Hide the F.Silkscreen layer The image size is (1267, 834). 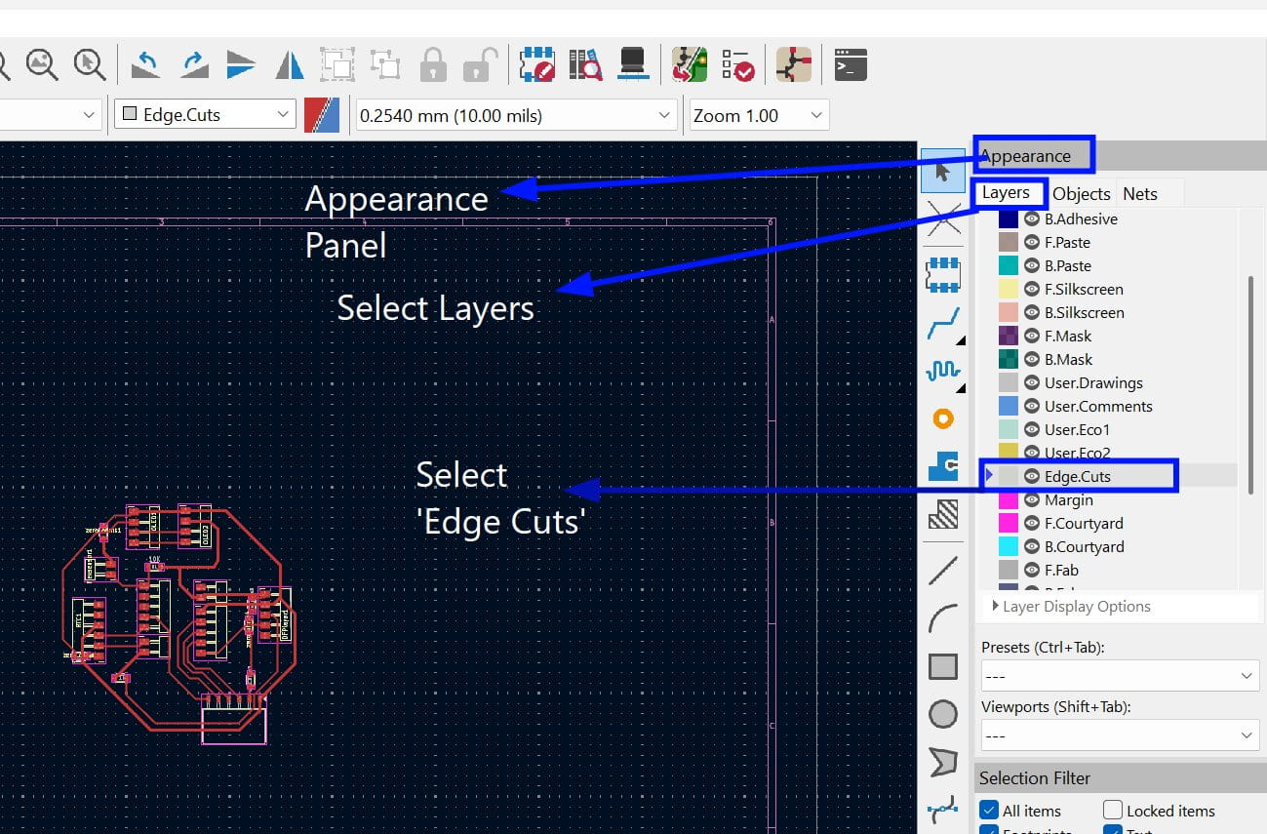pyautogui.click(x=1032, y=290)
